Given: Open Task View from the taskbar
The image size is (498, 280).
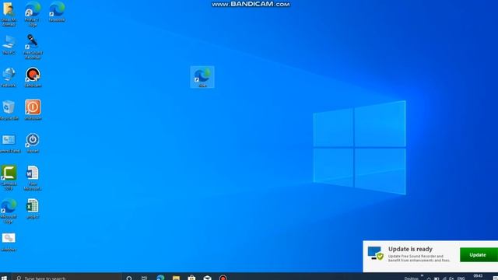Looking at the screenshot, I should pos(145,278).
